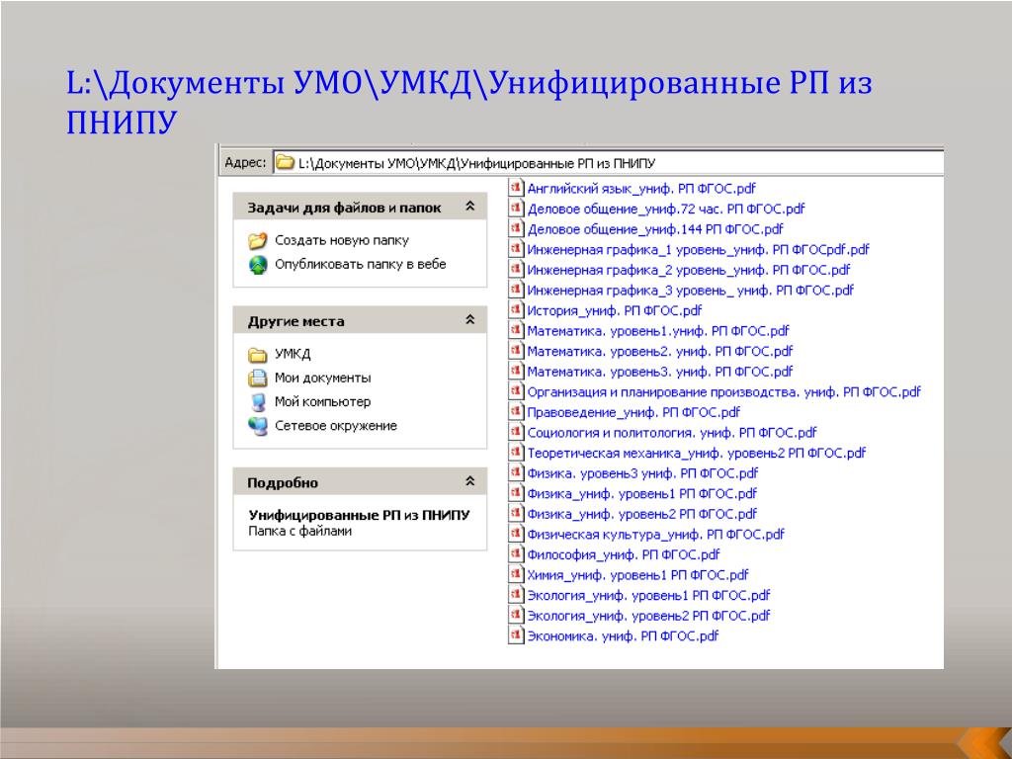
Task: Select name Математика. уровень1.униф. РП ФГОС.pdf
Action: pos(657,330)
